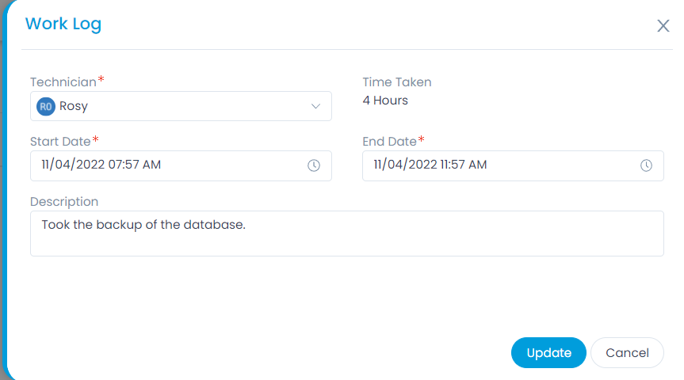Focus the End Date field value
684x380 pixels.
(x=430, y=165)
